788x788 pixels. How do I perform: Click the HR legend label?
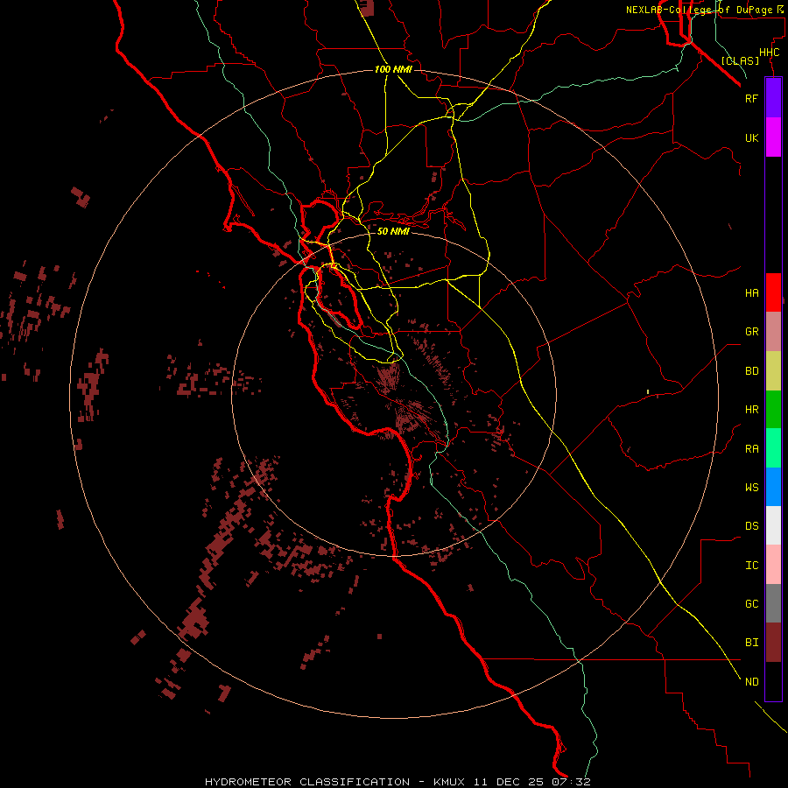752,410
